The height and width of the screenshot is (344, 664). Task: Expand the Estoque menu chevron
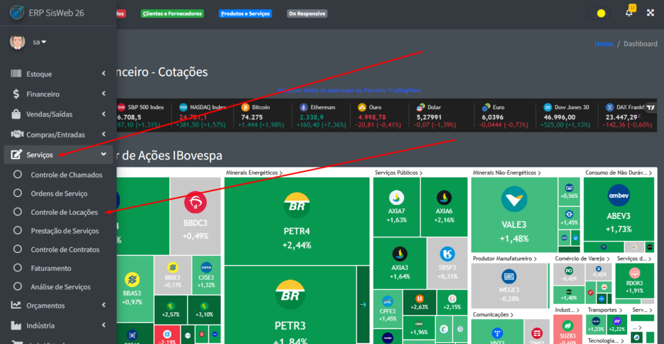104,74
